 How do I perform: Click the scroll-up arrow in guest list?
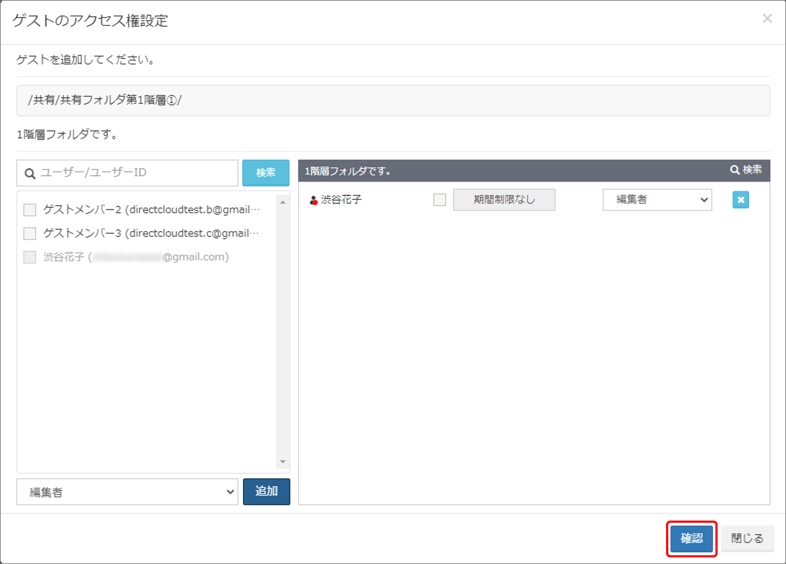282,202
